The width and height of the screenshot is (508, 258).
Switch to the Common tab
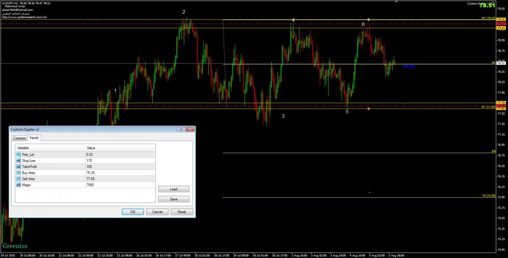[20, 138]
